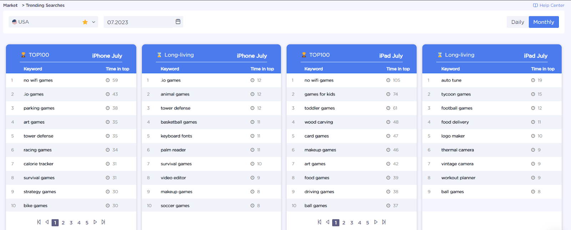571x230 pixels.
Task: Go to next page in iPhone TOP100
Action: click(x=95, y=222)
